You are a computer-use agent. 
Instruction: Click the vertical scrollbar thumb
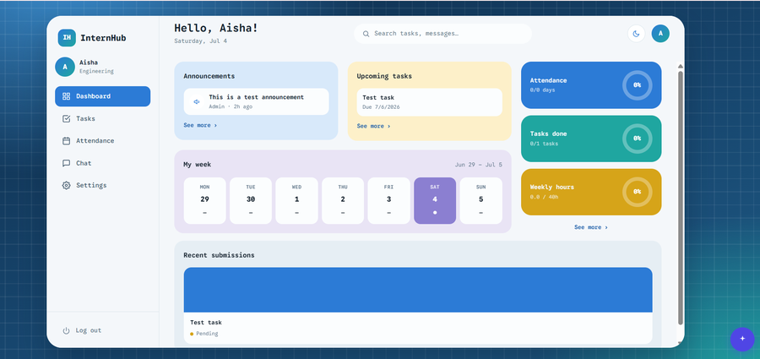(x=681, y=198)
